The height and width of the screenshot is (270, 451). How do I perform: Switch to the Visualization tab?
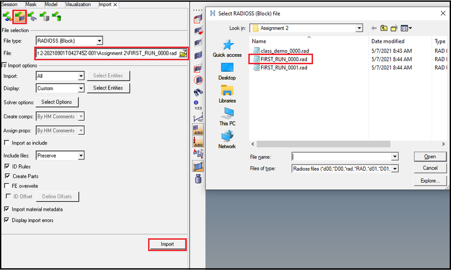pyautogui.click(x=78, y=5)
